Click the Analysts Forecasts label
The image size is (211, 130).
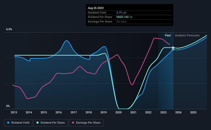click(x=187, y=35)
